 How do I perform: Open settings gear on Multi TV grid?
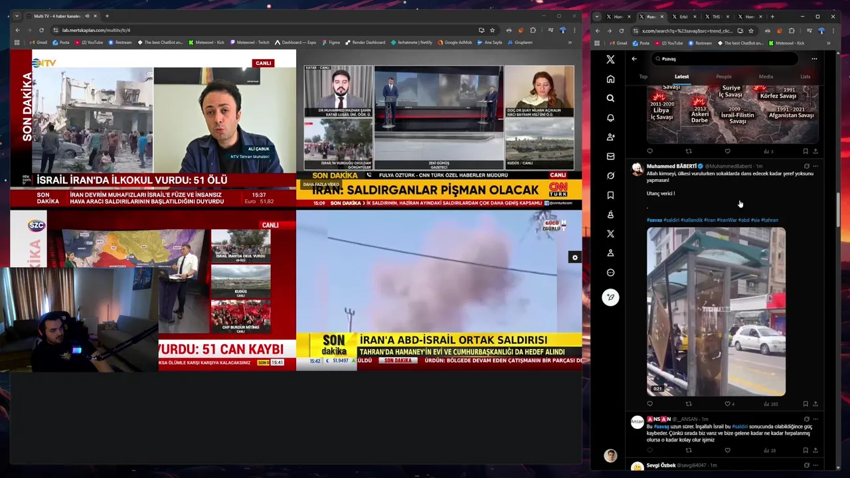(x=575, y=258)
